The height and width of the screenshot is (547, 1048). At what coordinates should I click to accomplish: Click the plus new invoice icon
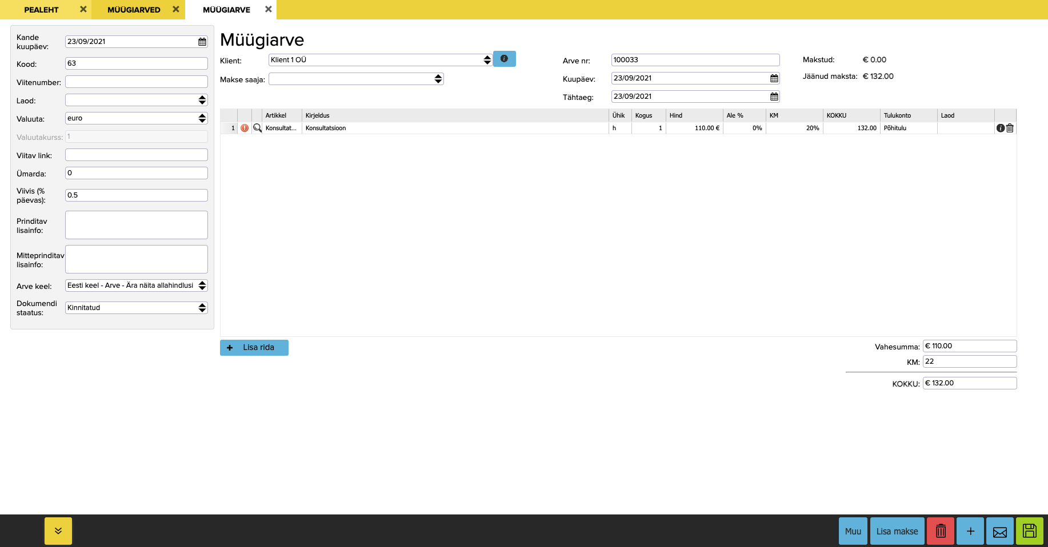(x=970, y=531)
